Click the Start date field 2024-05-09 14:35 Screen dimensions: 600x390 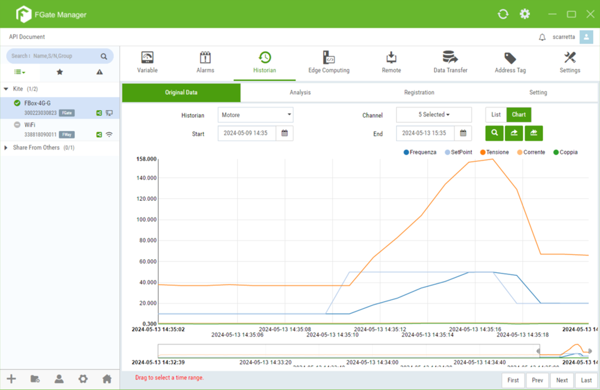tap(247, 133)
